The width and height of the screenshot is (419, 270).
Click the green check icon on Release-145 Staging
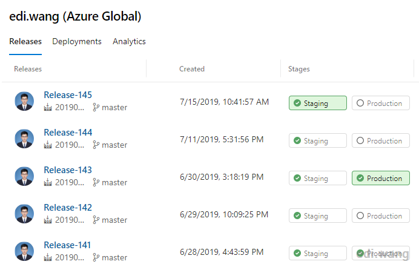(297, 103)
